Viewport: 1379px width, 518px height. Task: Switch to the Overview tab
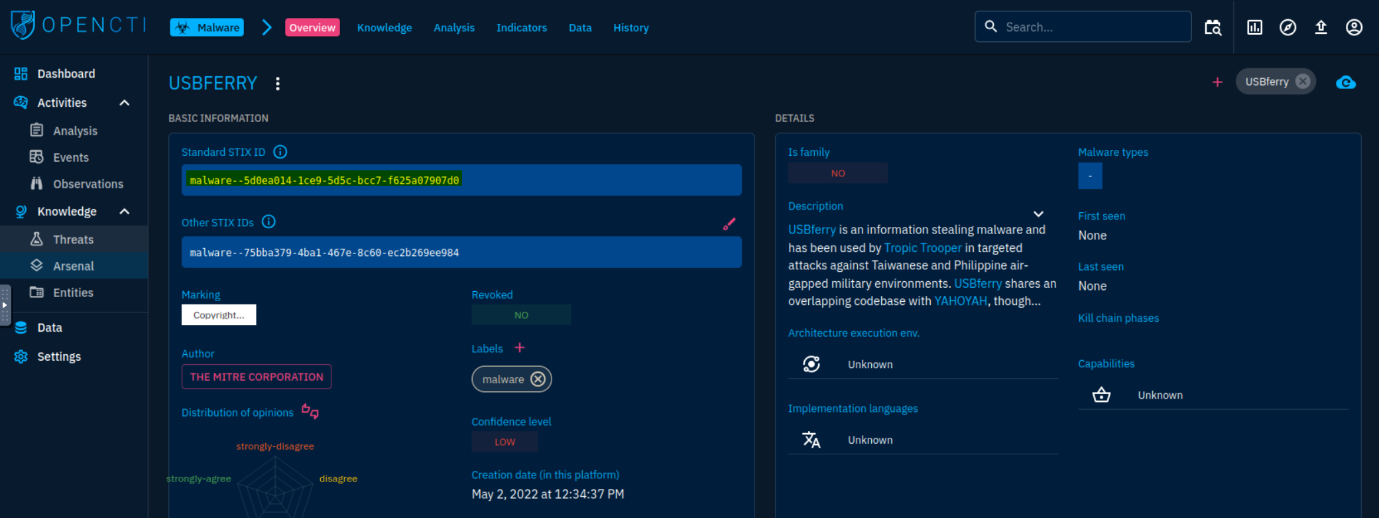pos(312,27)
